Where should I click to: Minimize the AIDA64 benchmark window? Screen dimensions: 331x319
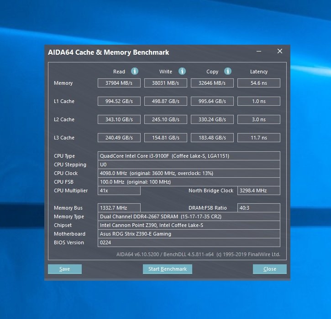point(259,51)
